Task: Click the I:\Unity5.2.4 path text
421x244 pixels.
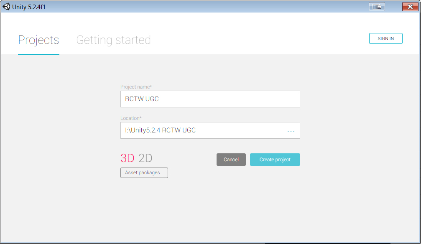Action: [x=143, y=130]
